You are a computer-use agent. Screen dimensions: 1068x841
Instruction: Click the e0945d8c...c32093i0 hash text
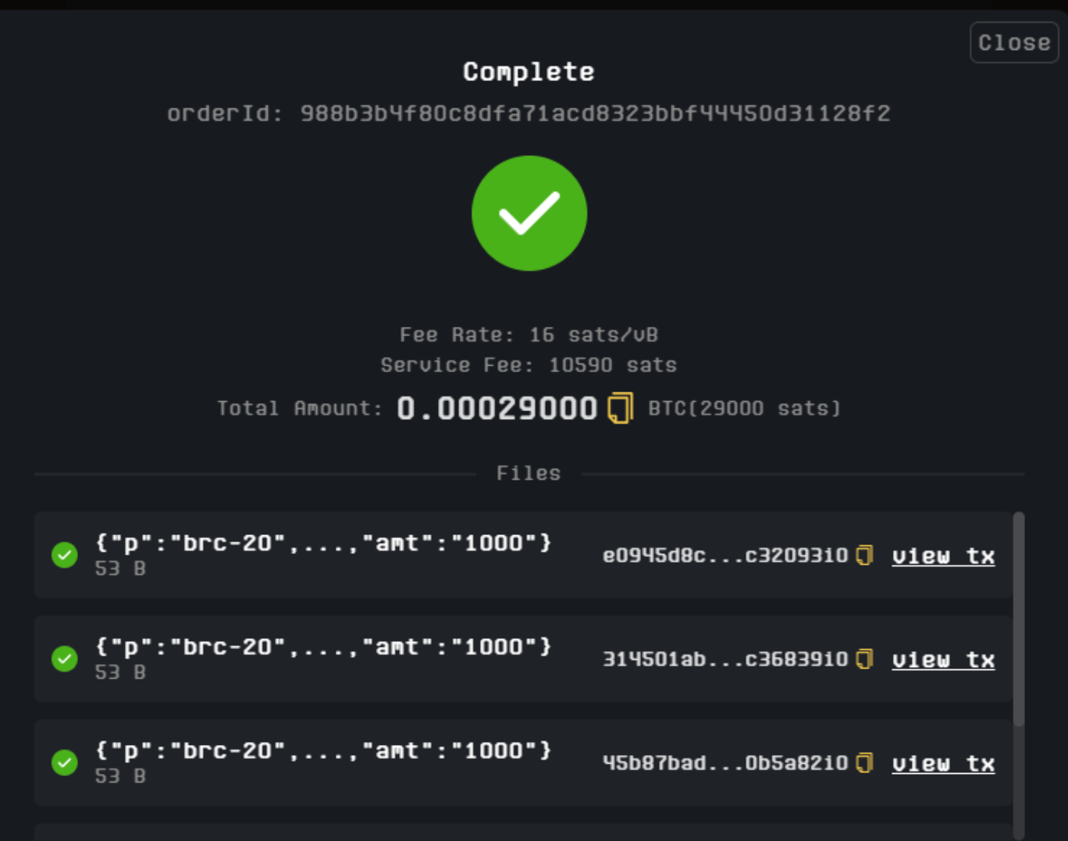[x=724, y=555]
